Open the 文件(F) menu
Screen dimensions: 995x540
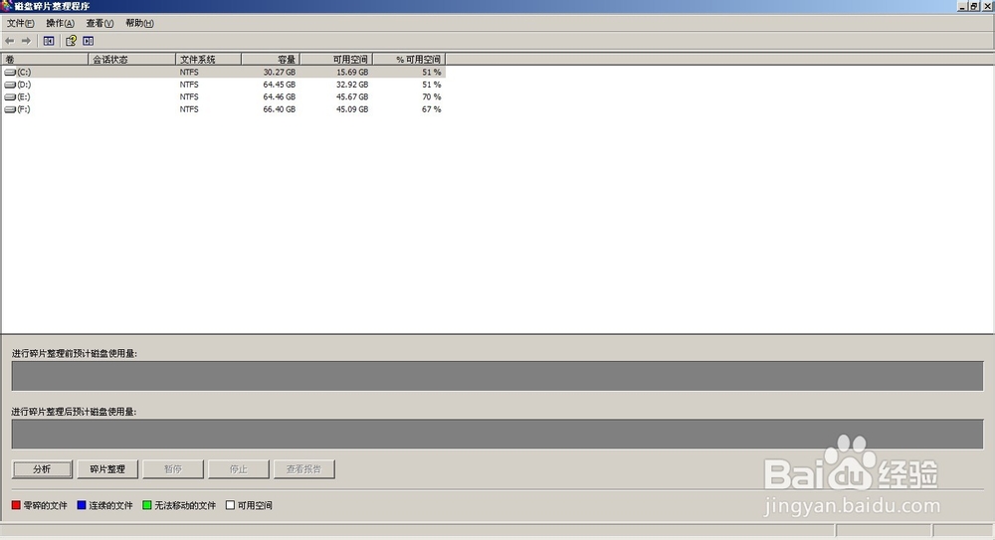[20, 23]
